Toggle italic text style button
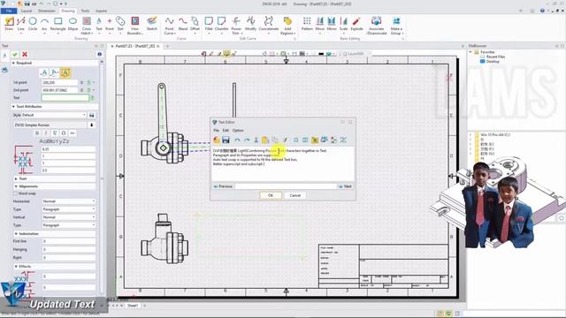 tap(46, 133)
